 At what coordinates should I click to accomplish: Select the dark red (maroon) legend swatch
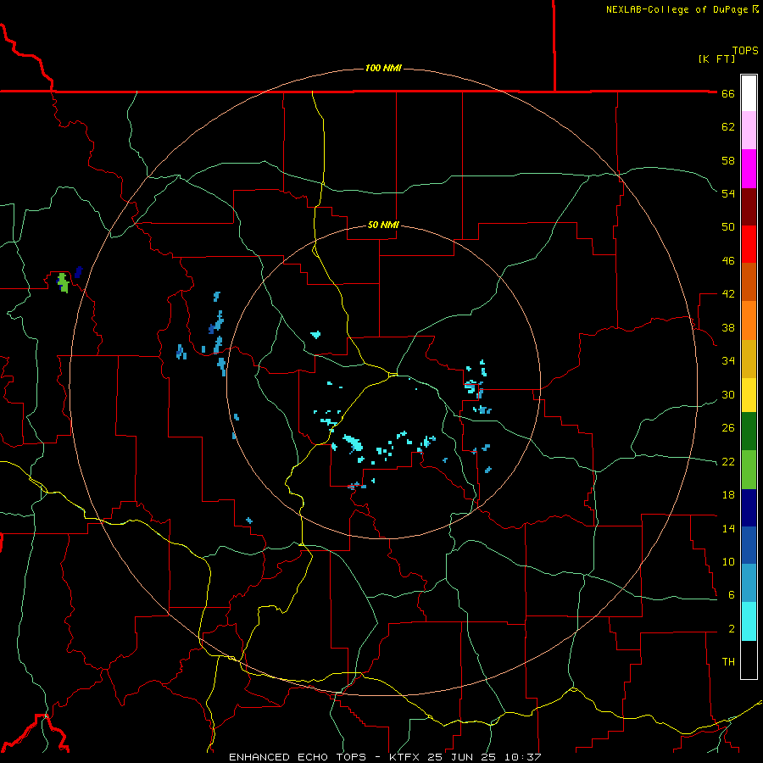(x=749, y=207)
